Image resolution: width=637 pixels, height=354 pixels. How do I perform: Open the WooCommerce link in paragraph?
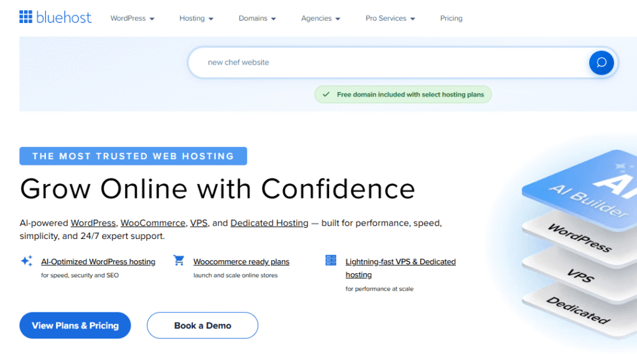coord(153,223)
